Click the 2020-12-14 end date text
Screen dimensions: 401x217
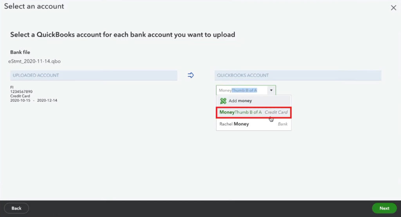[x=47, y=100]
